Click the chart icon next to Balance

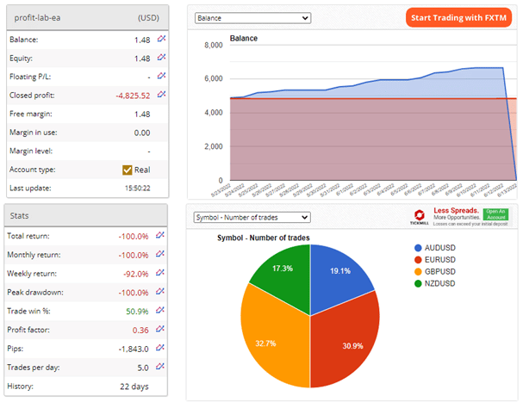(x=161, y=40)
